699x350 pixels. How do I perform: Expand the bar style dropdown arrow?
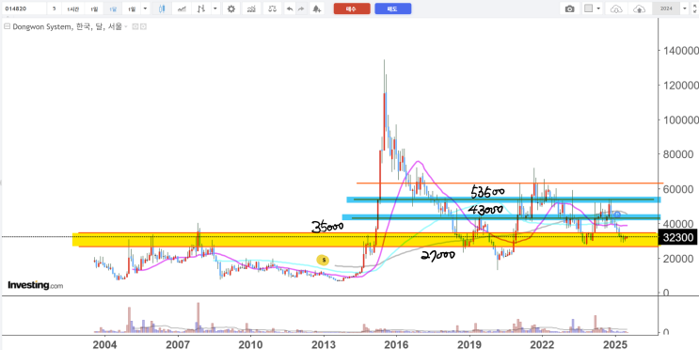pyautogui.click(x=215, y=8)
